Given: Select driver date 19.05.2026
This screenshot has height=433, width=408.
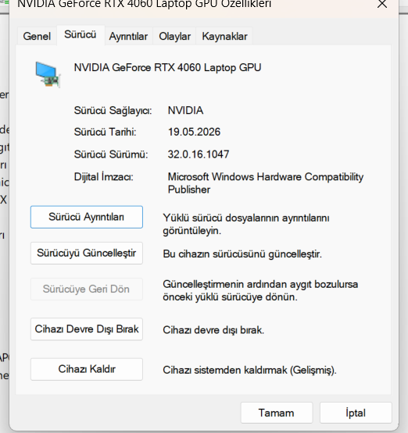Looking at the screenshot, I should (194, 132).
